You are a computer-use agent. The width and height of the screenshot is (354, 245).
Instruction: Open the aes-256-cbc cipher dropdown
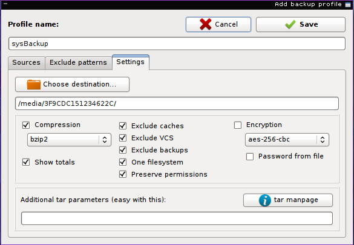(x=287, y=140)
